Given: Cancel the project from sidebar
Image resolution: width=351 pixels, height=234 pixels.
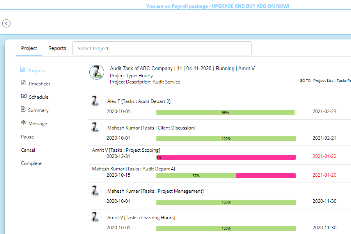Looking at the screenshot, I should coord(28,150).
